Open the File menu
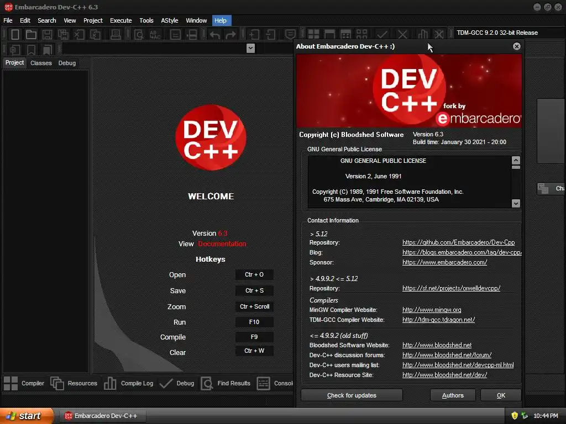 tap(8, 20)
